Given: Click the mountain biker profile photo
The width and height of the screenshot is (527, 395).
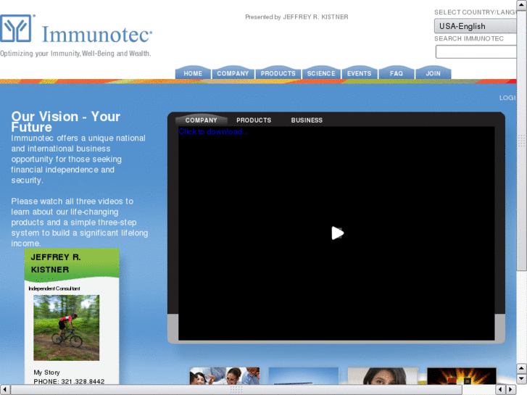Looking at the screenshot, I should pyautogui.click(x=66, y=328).
